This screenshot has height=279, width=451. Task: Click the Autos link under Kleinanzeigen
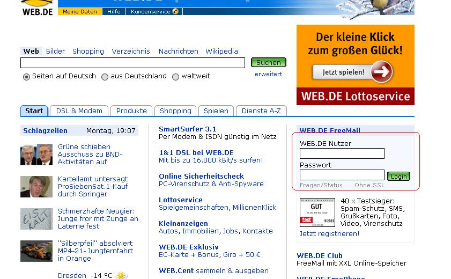tap(169, 231)
